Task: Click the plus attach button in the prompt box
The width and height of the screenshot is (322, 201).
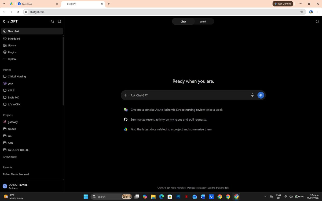Action: (126, 95)
